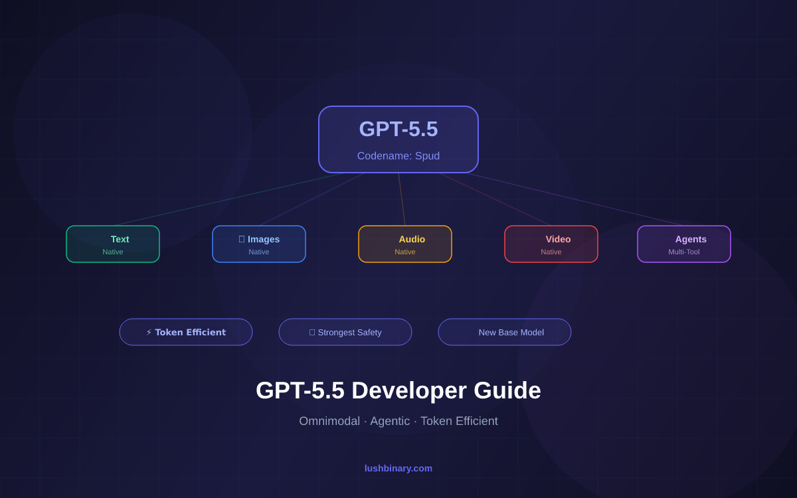Viewport: 797px width, 498px height.
Task: Click the GPT-5.5 Codename: Spud box
Action: (398, 139)
